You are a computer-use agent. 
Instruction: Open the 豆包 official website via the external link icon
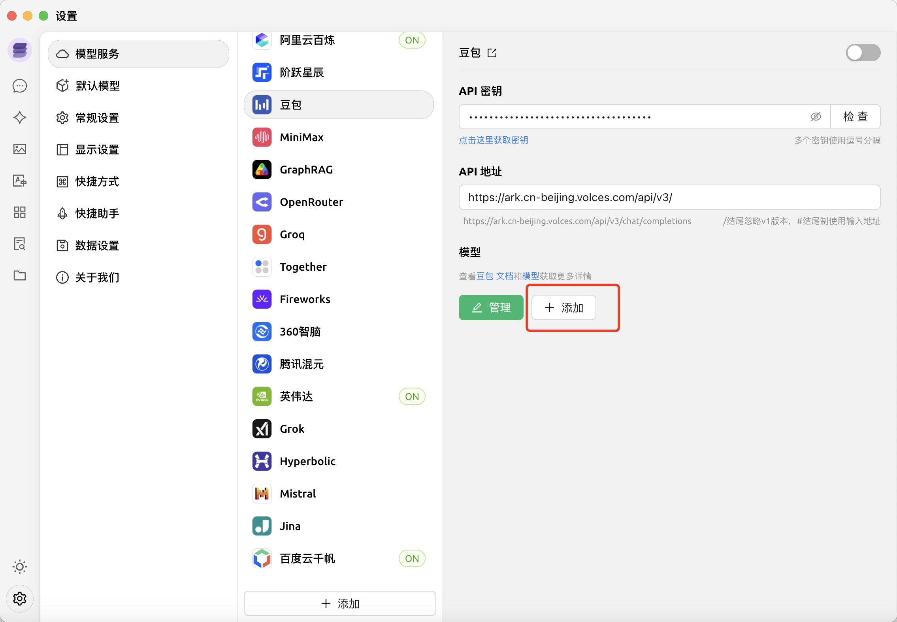pos(492,53)
